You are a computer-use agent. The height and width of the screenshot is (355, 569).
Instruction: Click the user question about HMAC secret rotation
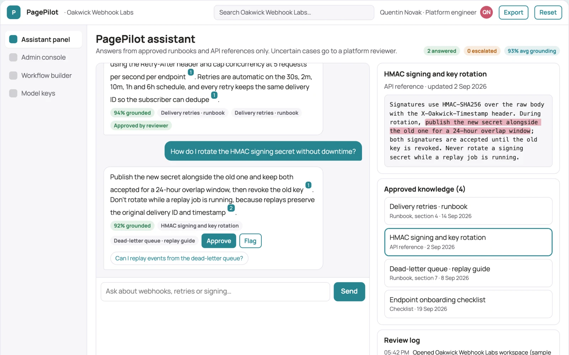point(263,151)
